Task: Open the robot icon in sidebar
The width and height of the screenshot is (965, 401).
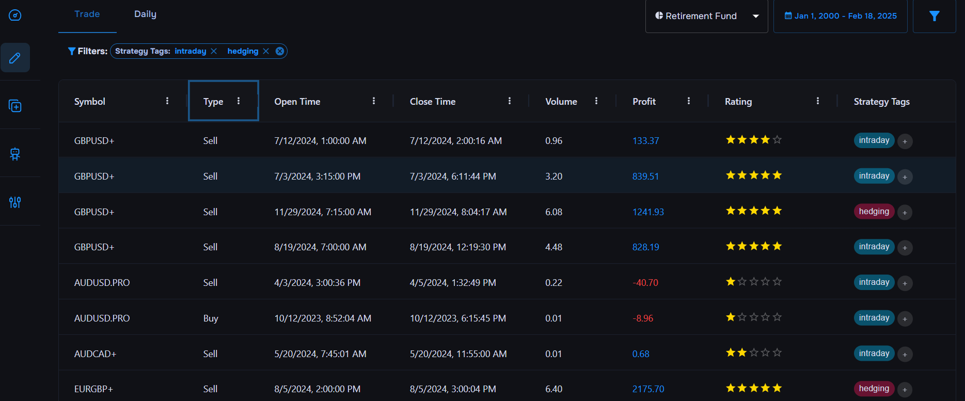Action: [15, 154]
